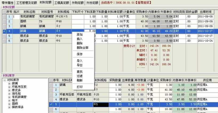Click the T9 material model cell
This screenshot has width=218, height=113.
click(x=47, y=21)
